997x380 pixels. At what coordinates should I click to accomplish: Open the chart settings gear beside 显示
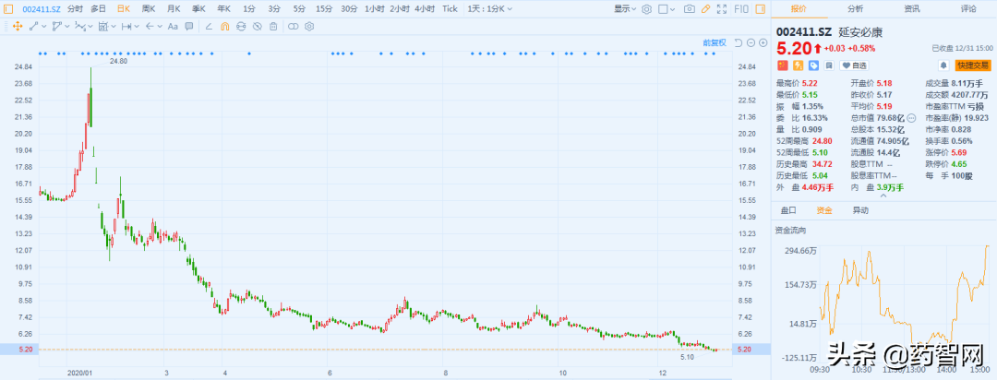point(646,9)
